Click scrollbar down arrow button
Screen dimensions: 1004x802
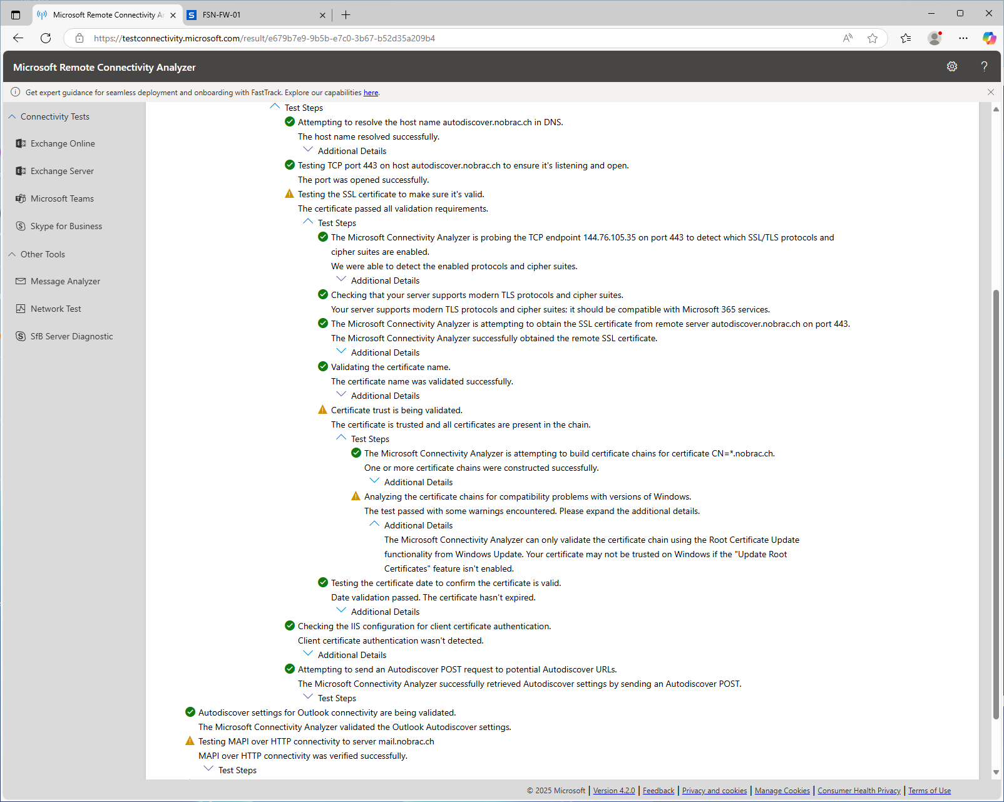click(996, 773)
